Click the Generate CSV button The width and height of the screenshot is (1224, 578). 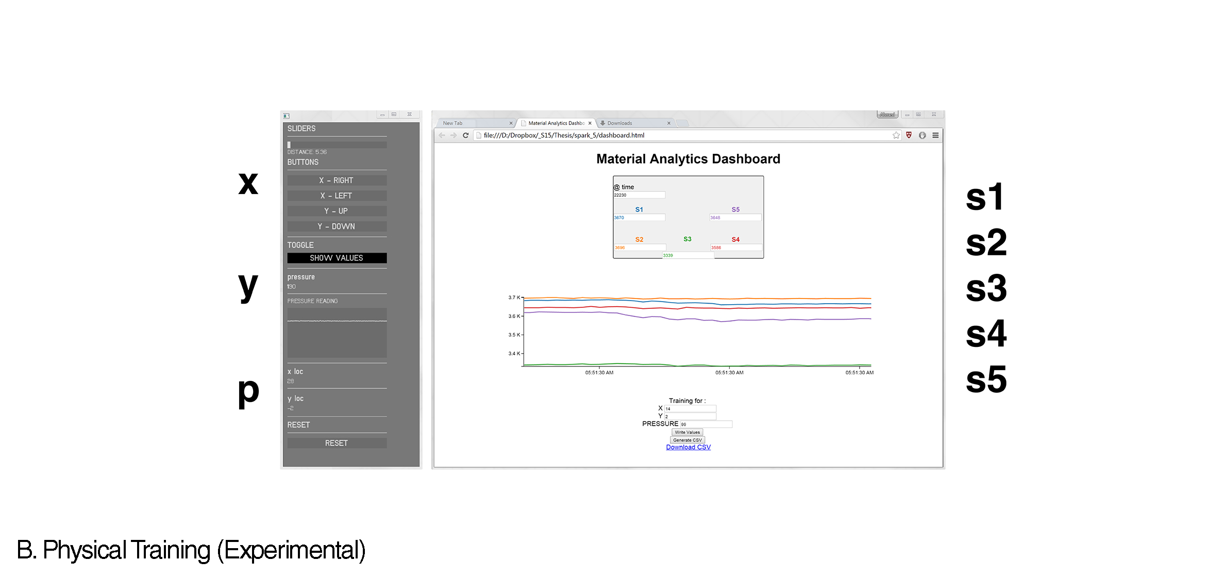click(x=687, y=440)
